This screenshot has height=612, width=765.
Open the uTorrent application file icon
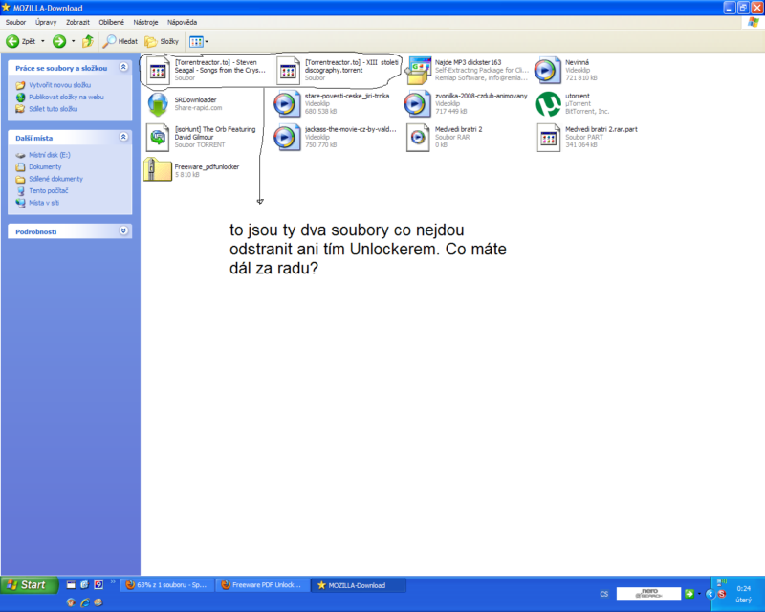[548, 104]
